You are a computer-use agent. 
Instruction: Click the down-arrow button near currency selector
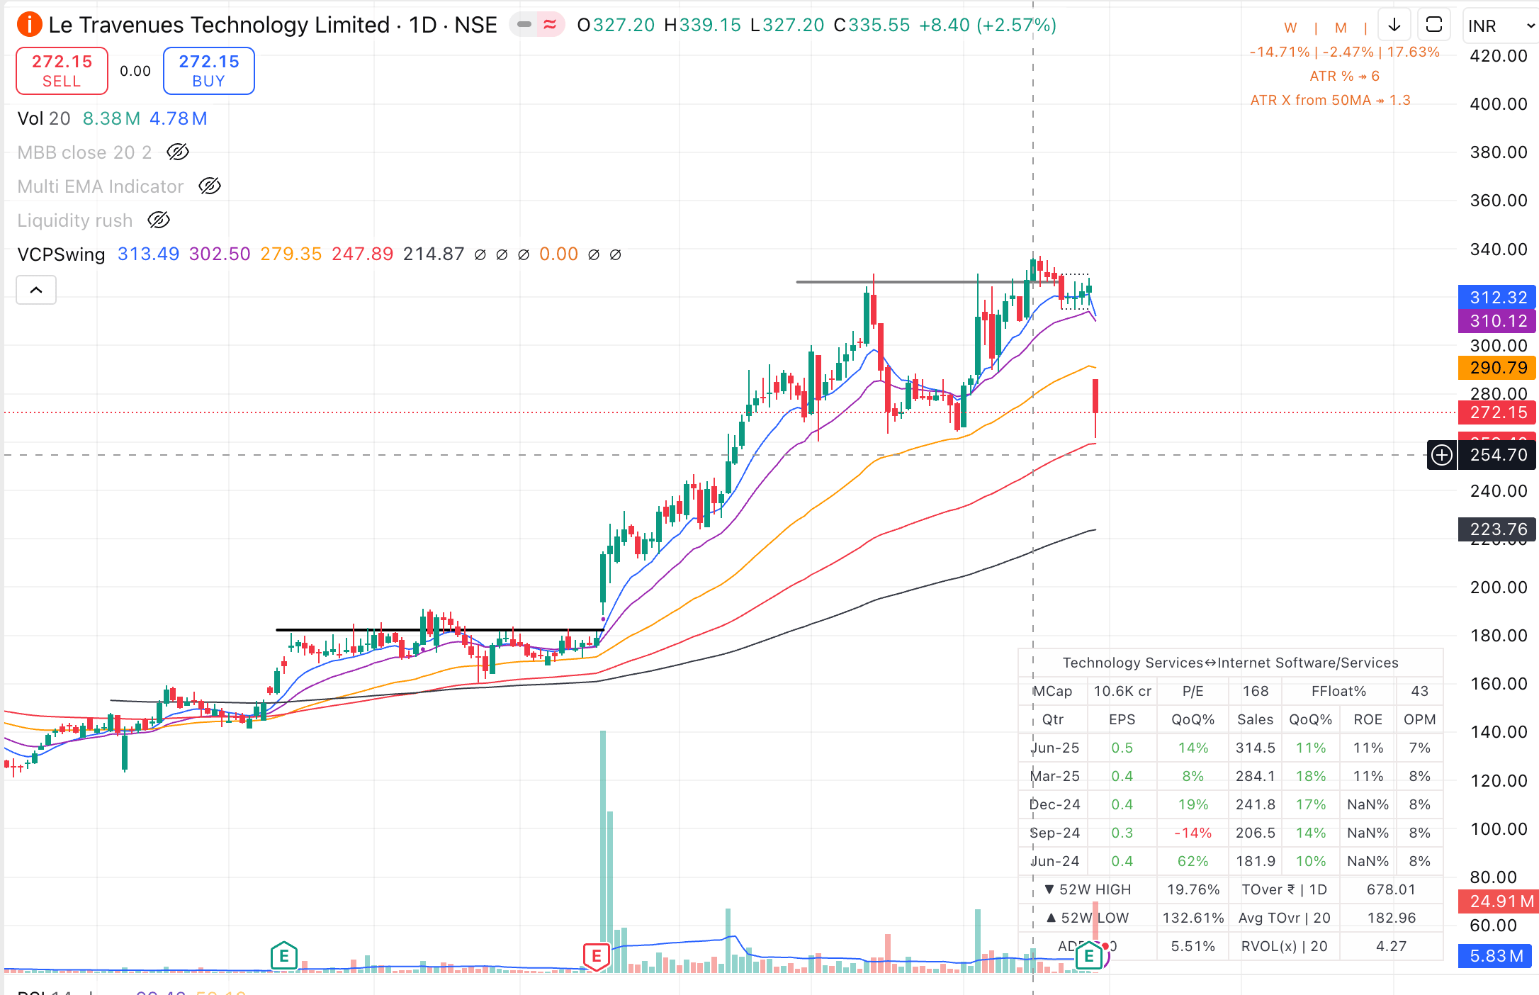point(1394,26)
